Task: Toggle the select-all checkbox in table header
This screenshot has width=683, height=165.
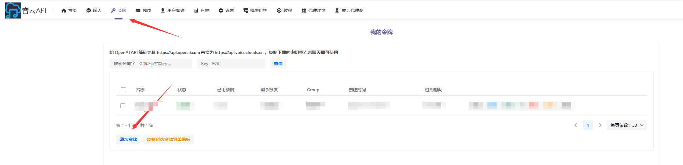Action: click(x=123, y=90)
